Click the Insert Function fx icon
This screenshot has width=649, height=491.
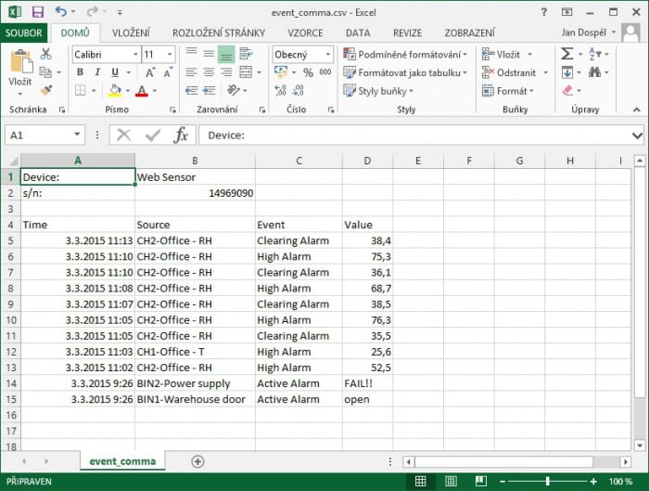point(181,136)
